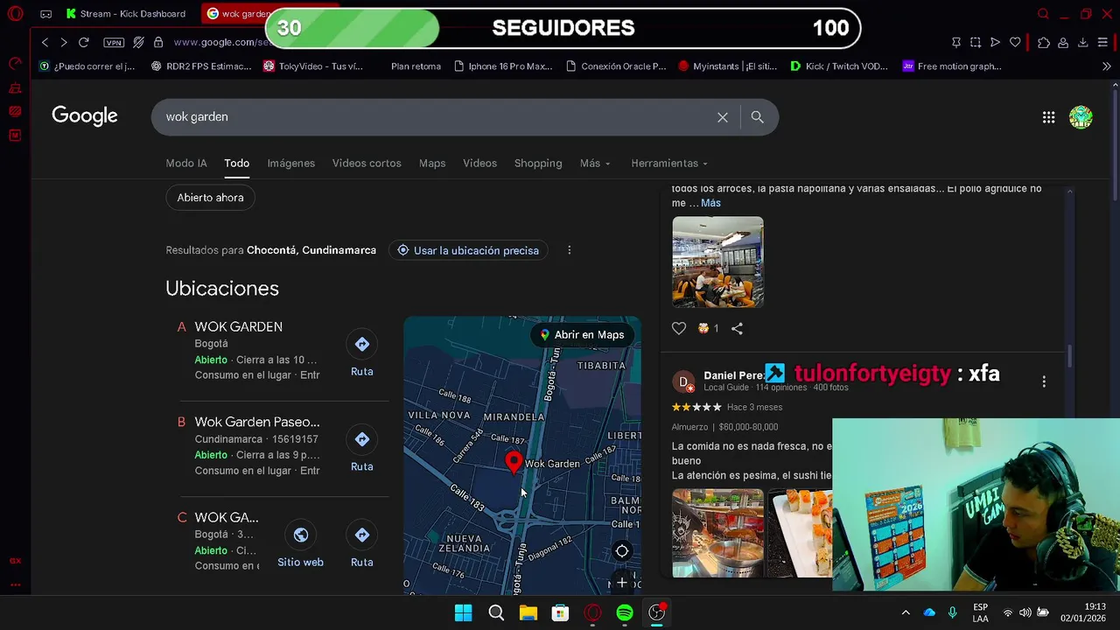The image size is (1120, 630).
Task: Expand the Más dropdown
Action: click(x=595, y=164)
